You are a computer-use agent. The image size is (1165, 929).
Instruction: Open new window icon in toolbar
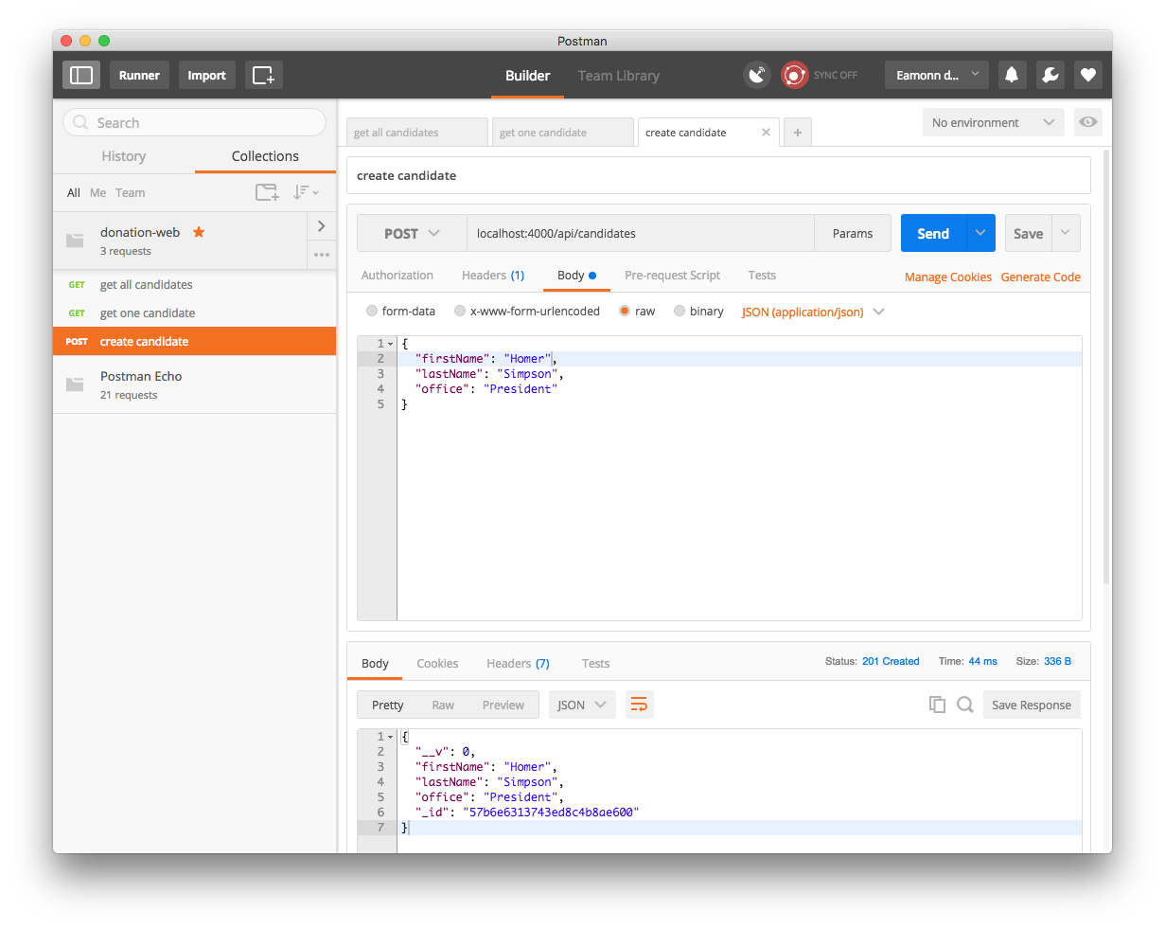(x=264, y=75)
